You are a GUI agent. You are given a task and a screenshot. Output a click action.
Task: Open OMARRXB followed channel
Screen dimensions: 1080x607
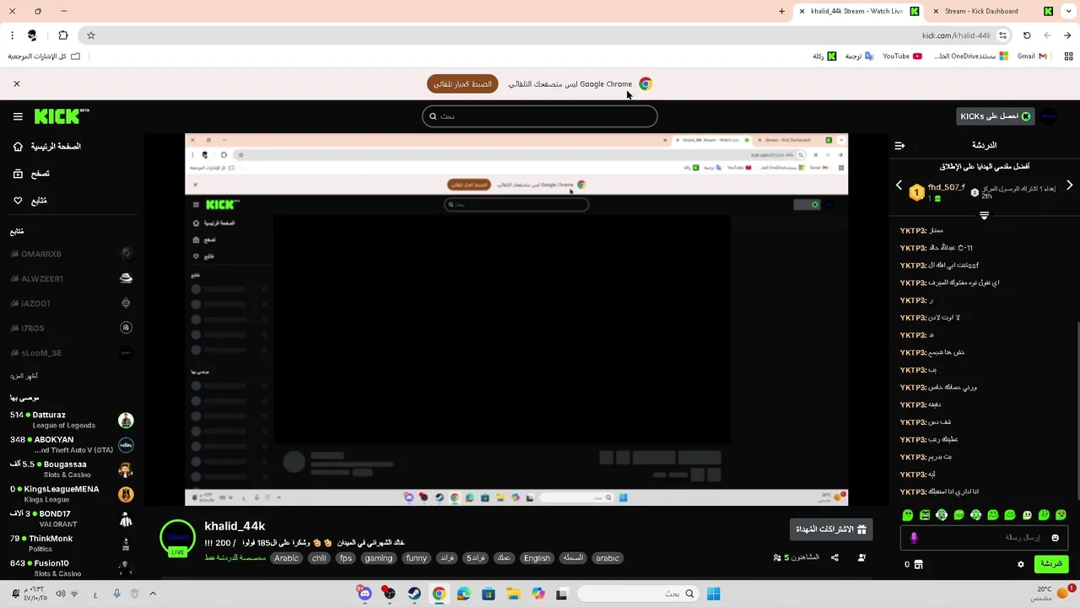click(72, 254)
